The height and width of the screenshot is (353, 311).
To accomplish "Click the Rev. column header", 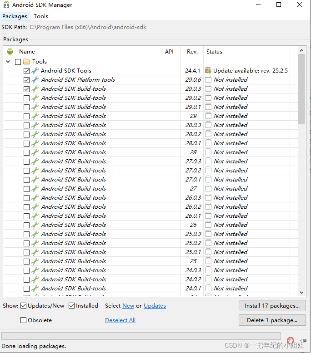I will 192,52.
